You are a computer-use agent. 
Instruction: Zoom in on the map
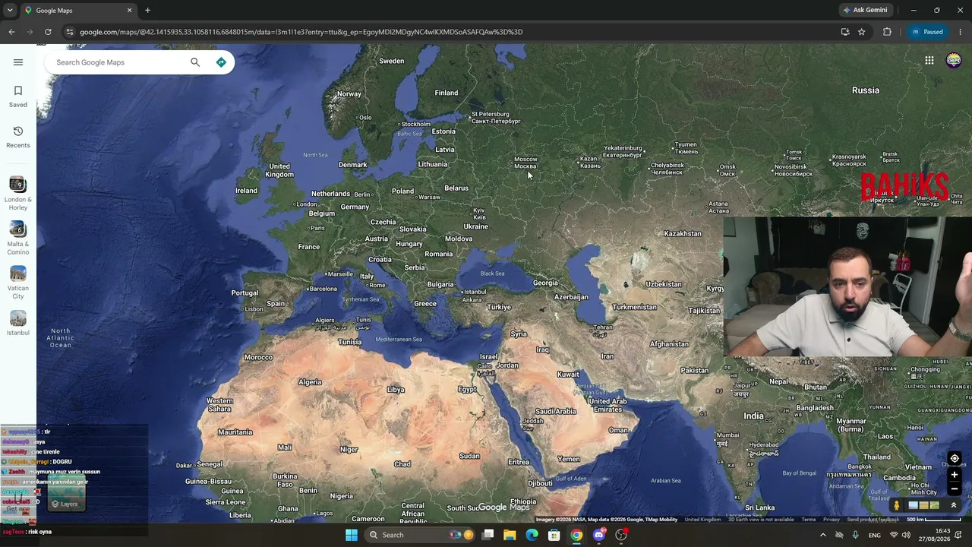coord(955,475)
